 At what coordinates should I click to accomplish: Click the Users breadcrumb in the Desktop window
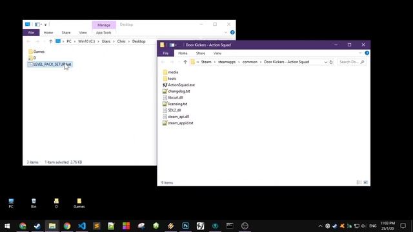point(106,41)
